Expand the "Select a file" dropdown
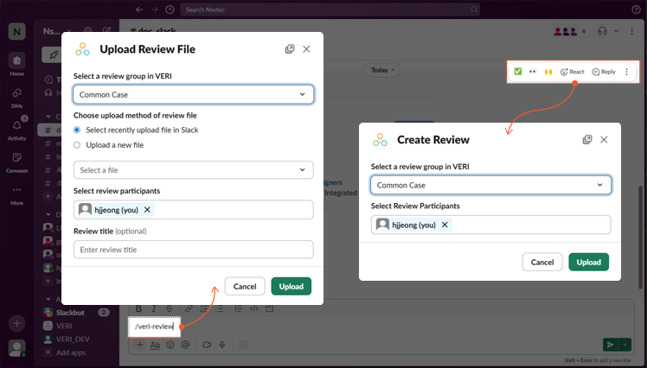This screenshot has height=368, width=647. [x=193, y=170]
